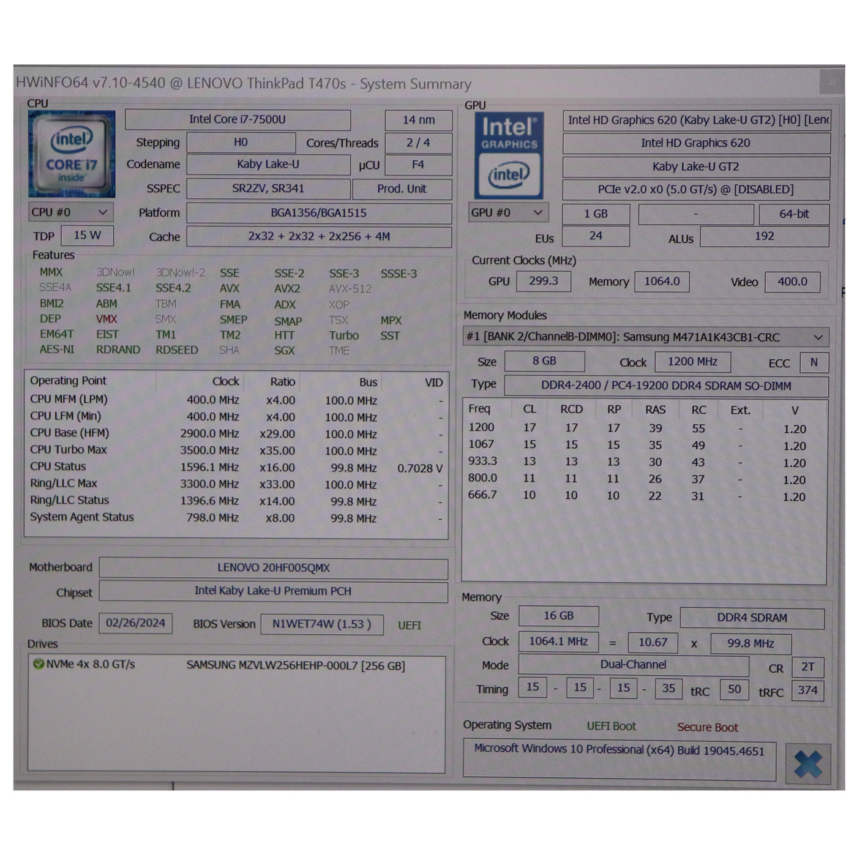
Task: Open the CPU #0 selector dropdown
Action: 71,212
